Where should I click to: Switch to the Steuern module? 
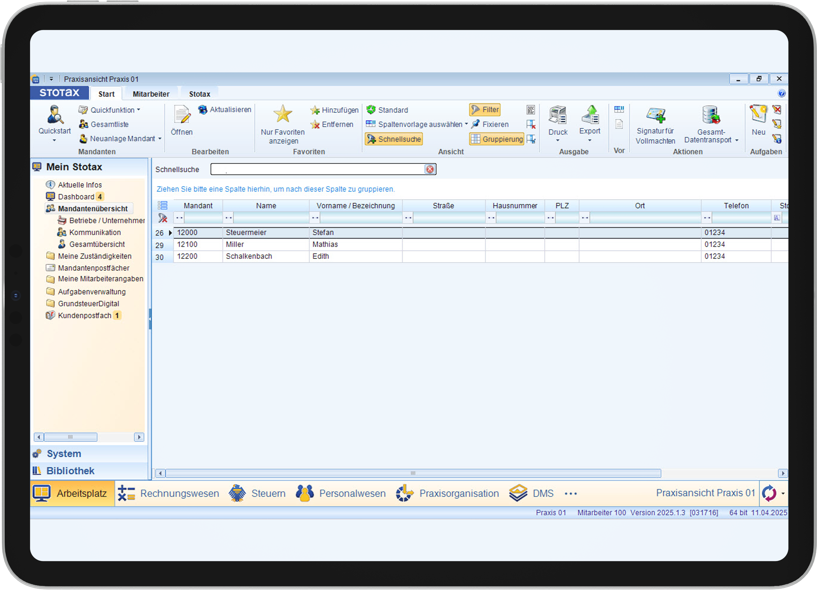tap(257, 494)
